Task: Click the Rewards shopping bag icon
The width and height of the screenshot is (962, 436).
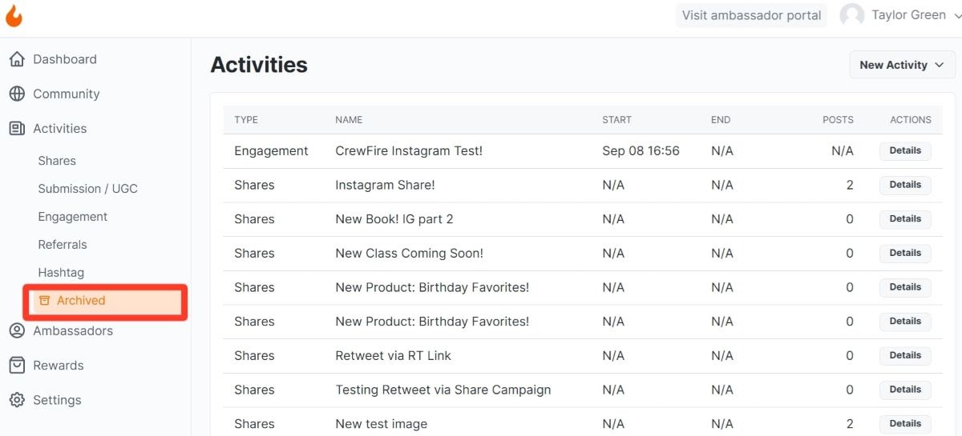Action: tap(17, 365)
